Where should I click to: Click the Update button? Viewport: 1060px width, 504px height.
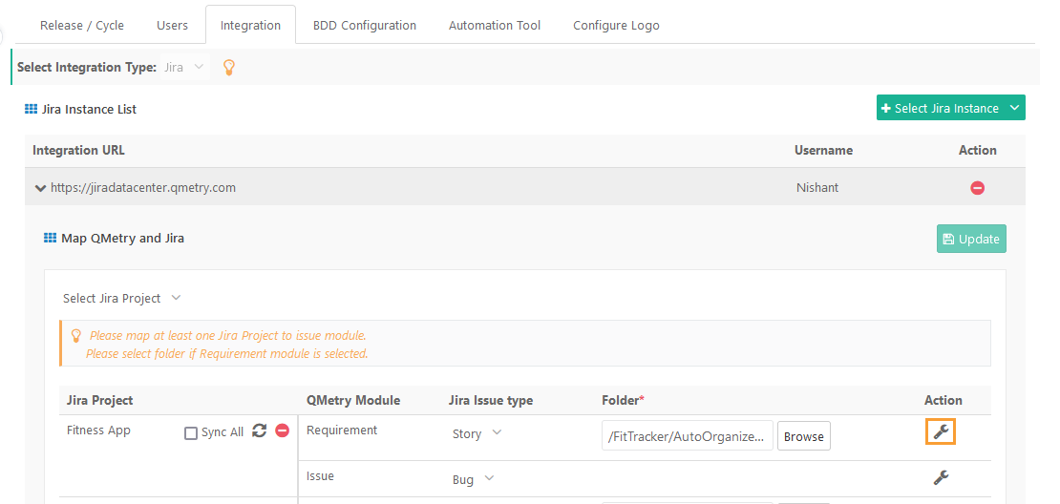(x=970, y=239)
